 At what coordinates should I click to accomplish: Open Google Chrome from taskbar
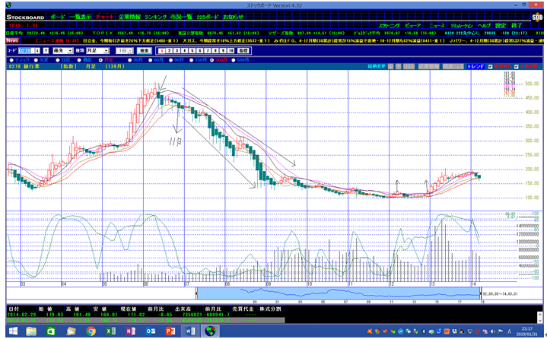tap(91, 331)
